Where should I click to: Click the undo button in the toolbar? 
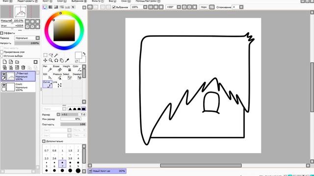click(90, 7)
